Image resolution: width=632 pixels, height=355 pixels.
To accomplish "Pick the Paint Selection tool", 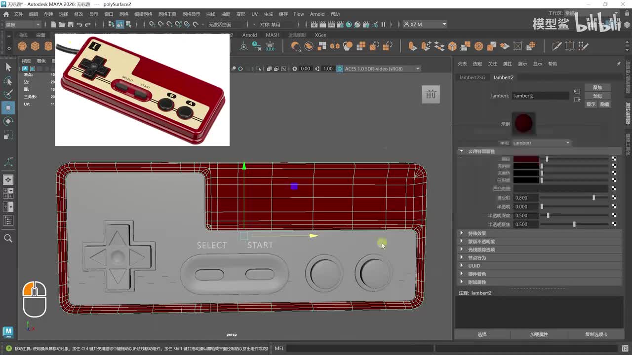I will tap(8, 94).
